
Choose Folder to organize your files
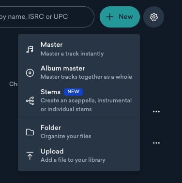tap(79, 132)
